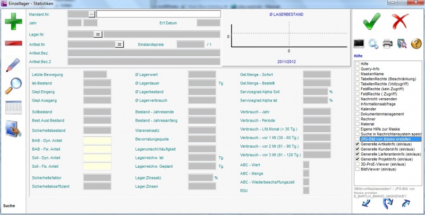Click the white Mandant name input field

(158, 14)
